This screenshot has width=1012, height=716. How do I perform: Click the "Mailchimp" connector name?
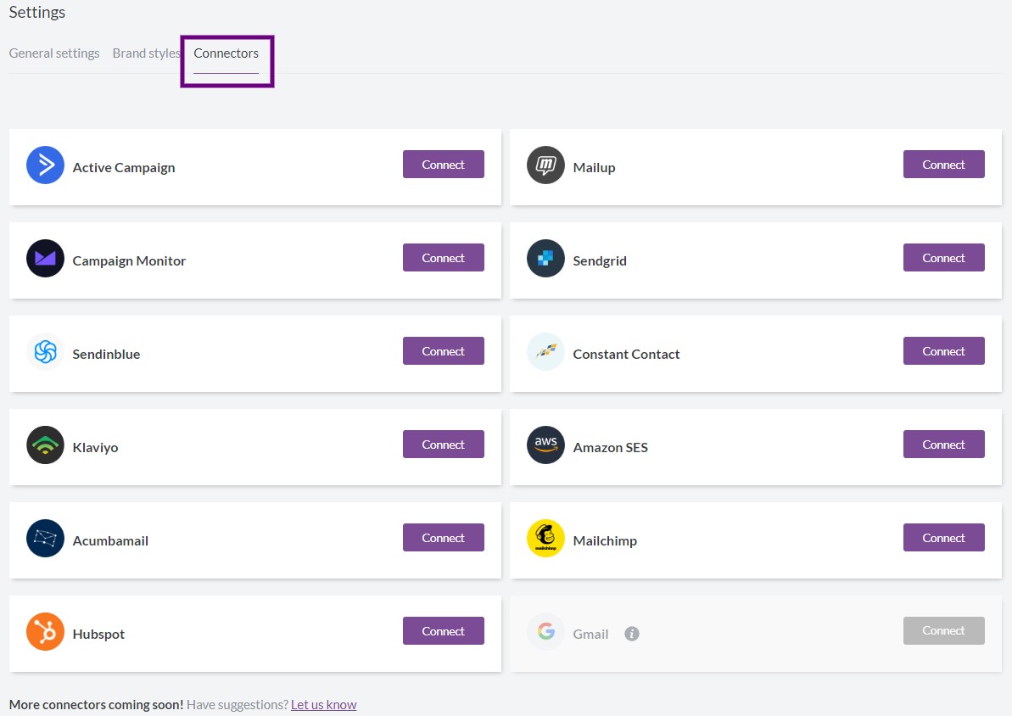tap(605, 541)
